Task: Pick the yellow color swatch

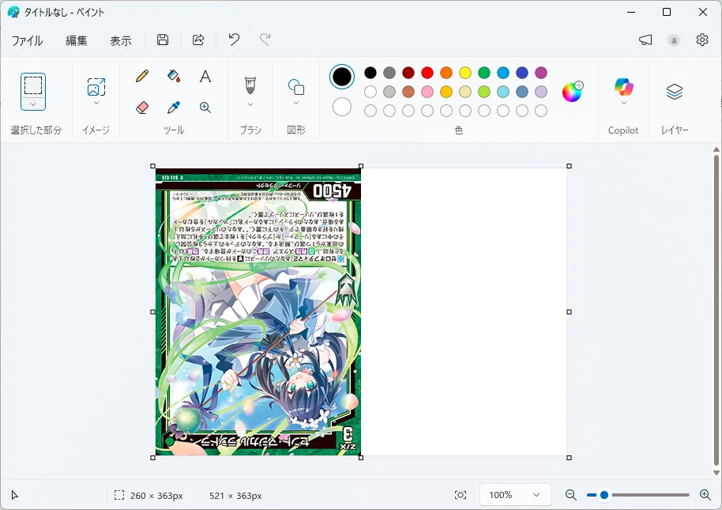Action: click(465, 73)
